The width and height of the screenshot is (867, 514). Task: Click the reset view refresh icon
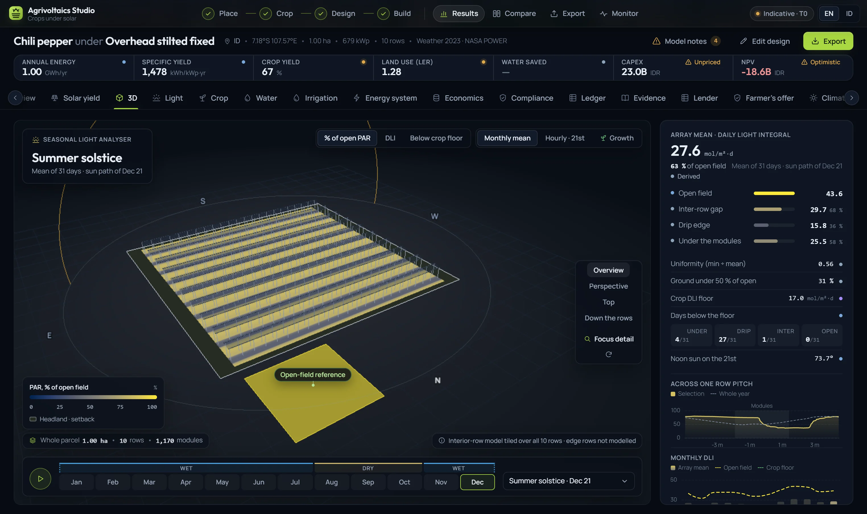[608, 354]
